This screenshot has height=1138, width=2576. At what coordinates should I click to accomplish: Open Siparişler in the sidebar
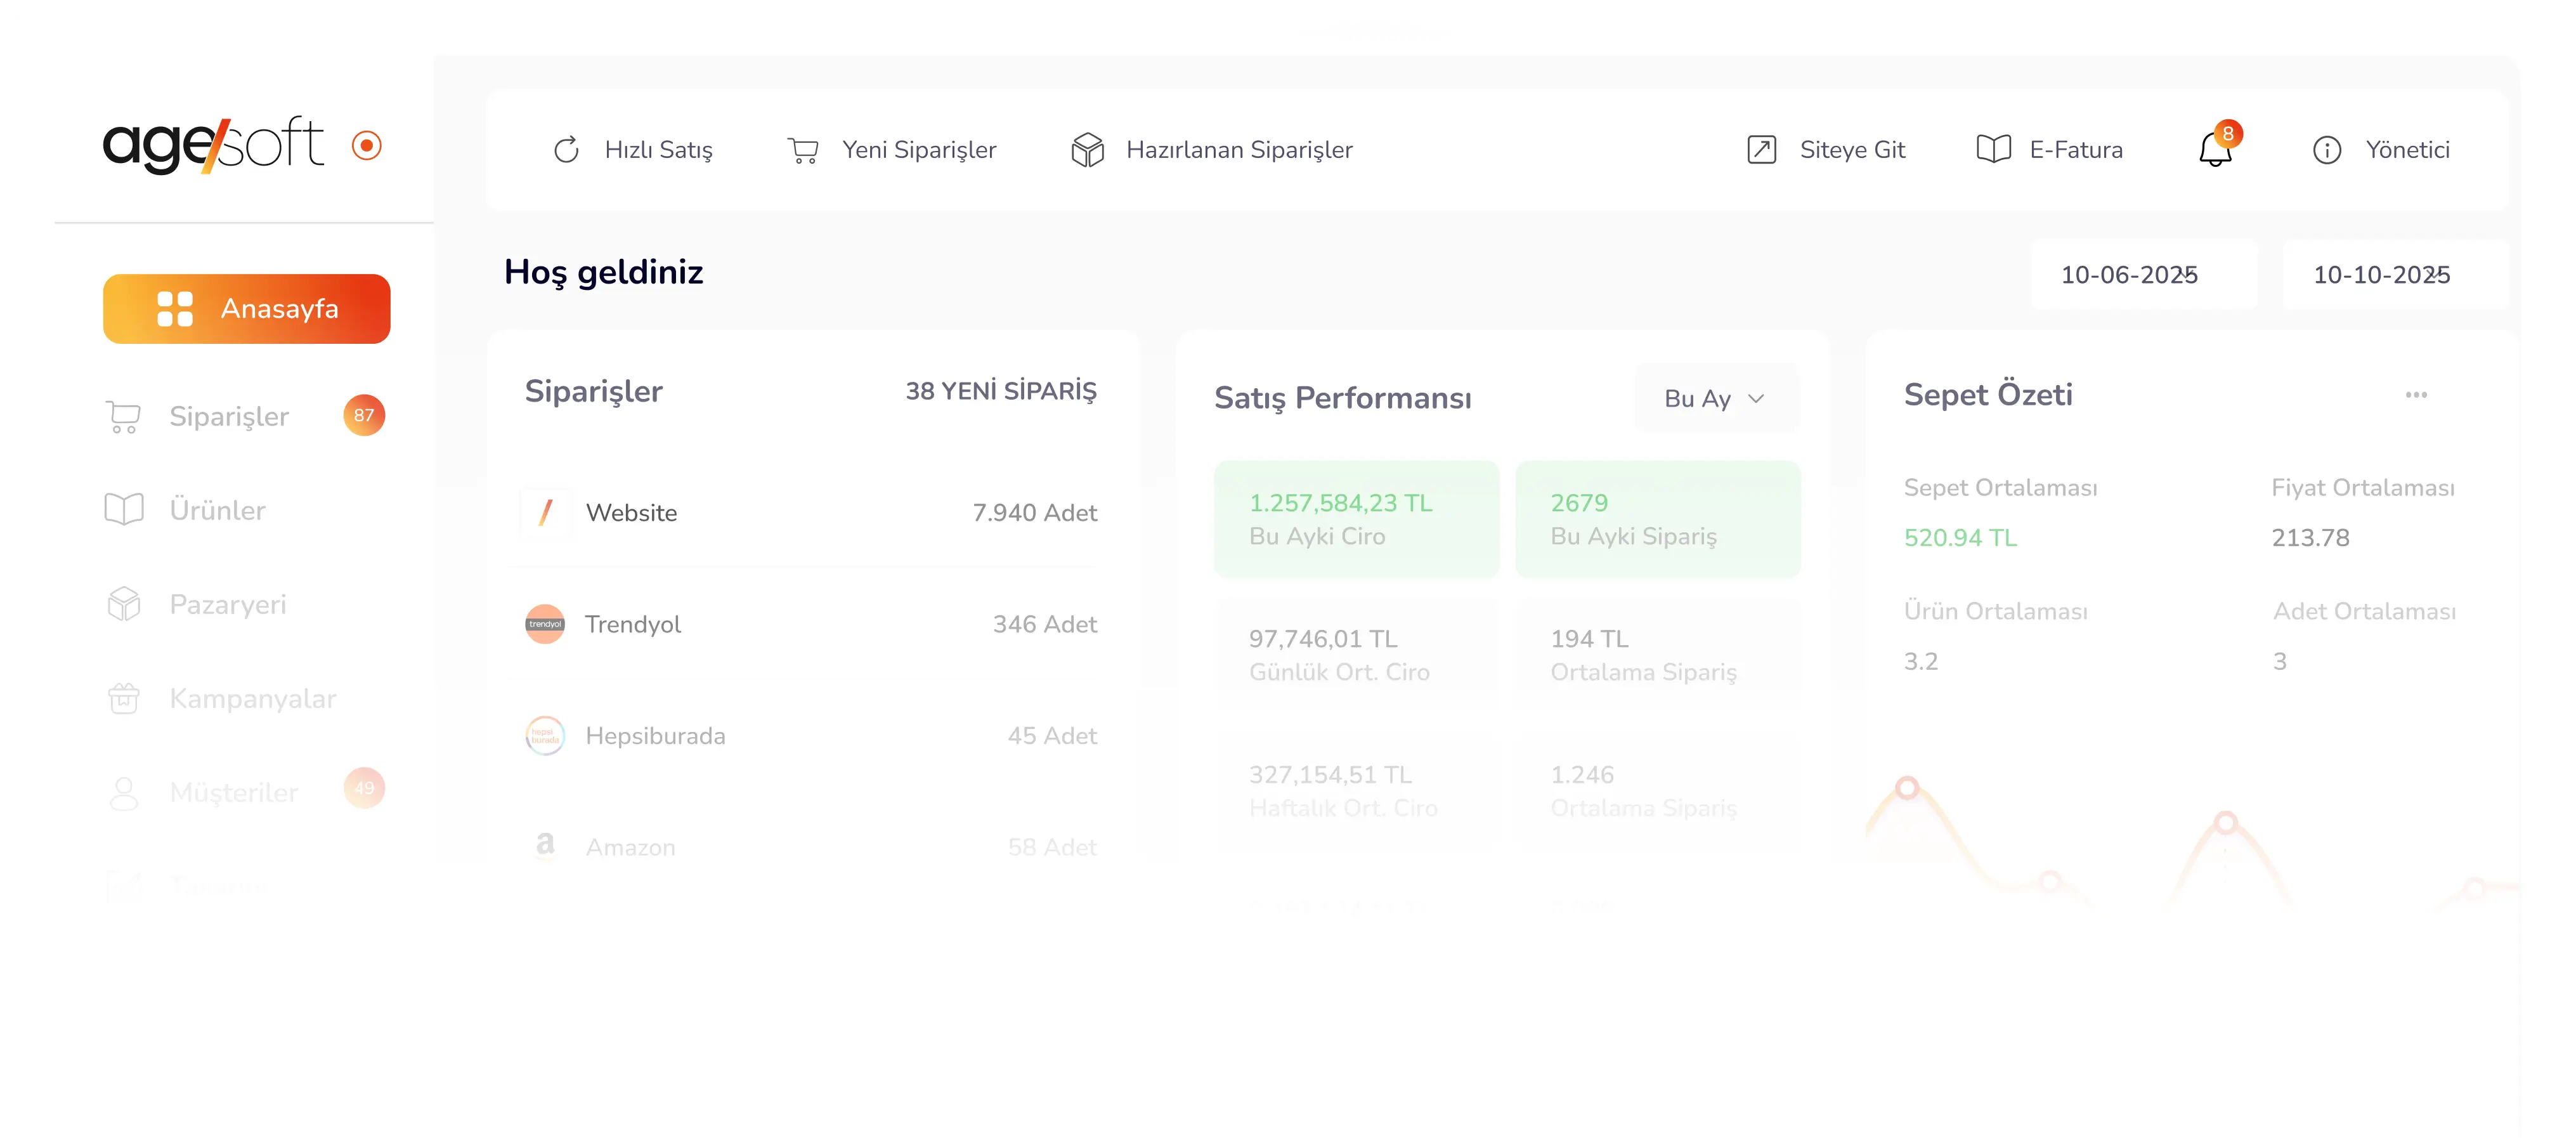[229, 417]
